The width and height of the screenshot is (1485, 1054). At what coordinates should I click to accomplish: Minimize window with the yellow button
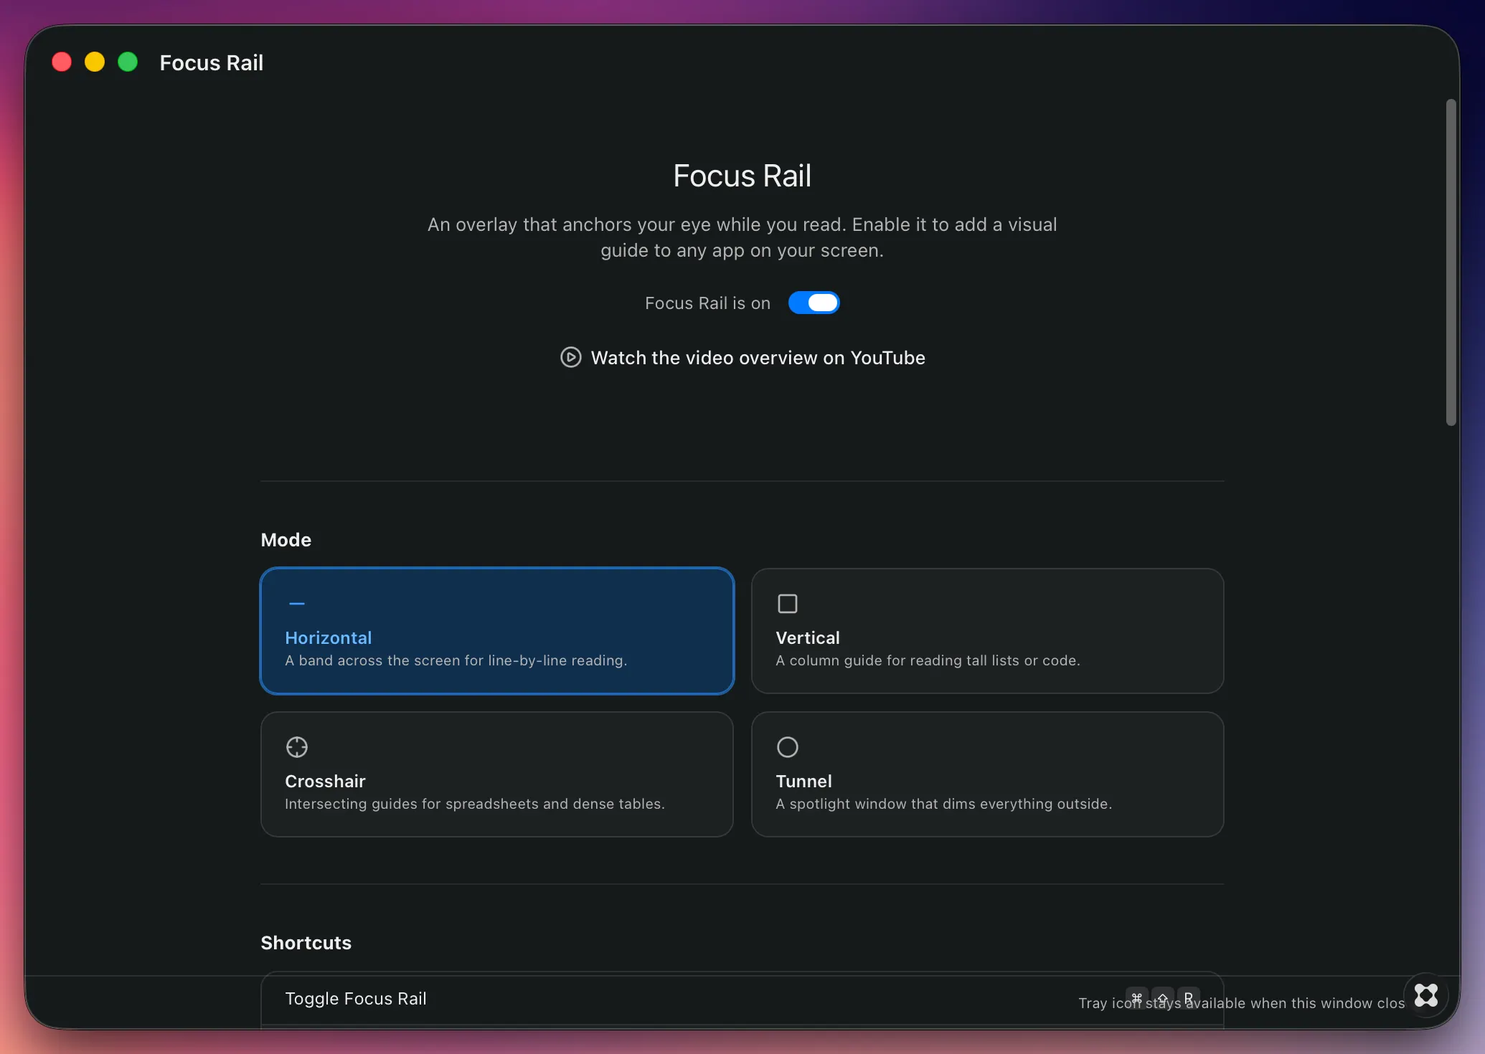[95, 62]
